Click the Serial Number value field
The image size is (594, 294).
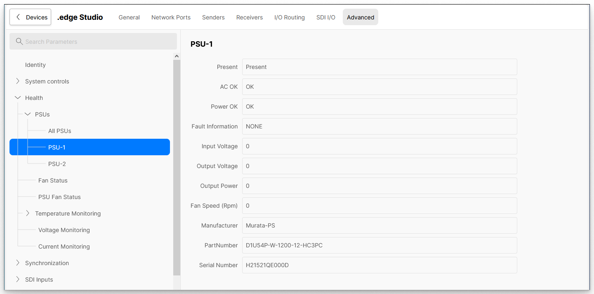(x=379, y=265)
